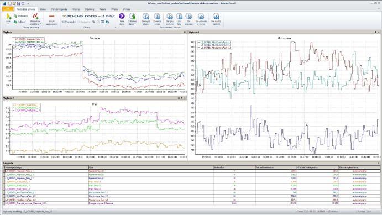Click the Wykresy button in the ribbon
Image resolution: width=382 pixels, height=215 pixels.
click(x=20, y=16)
